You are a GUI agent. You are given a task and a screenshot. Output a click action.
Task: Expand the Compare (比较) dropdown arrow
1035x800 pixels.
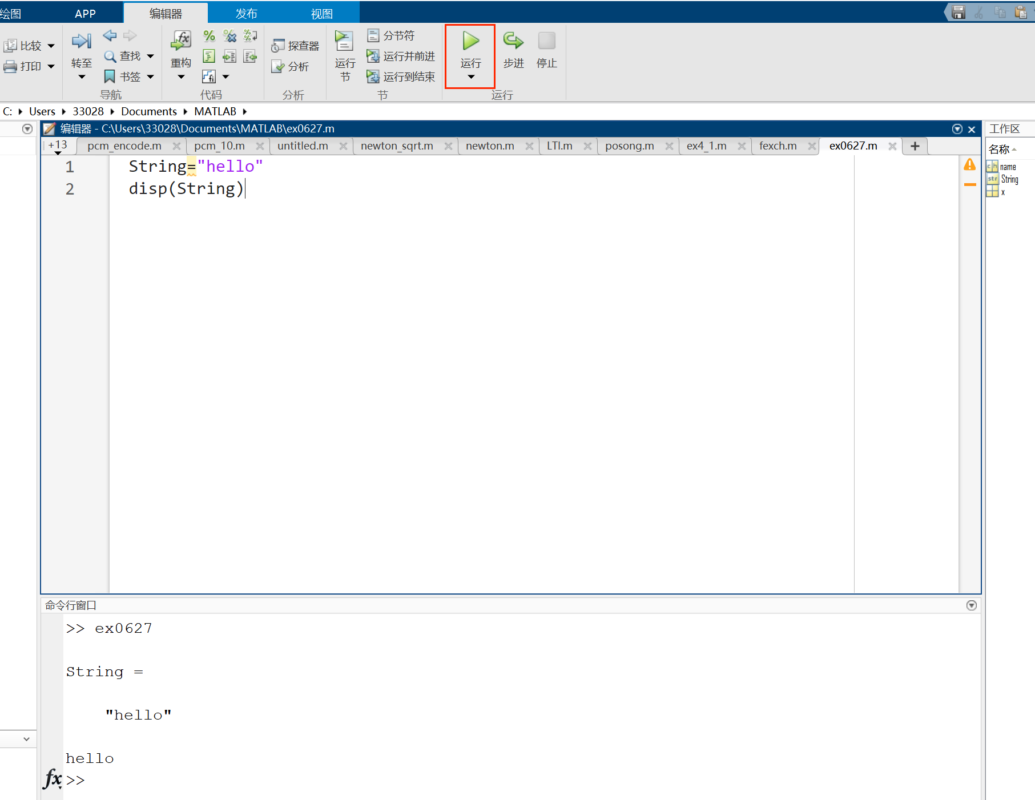coord(51,46)
